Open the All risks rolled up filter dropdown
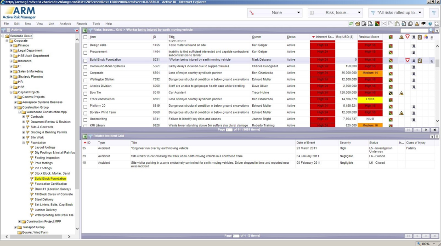The width and height of the screenshot is (441, 246). pyautogui.click(x=396, y=13)
